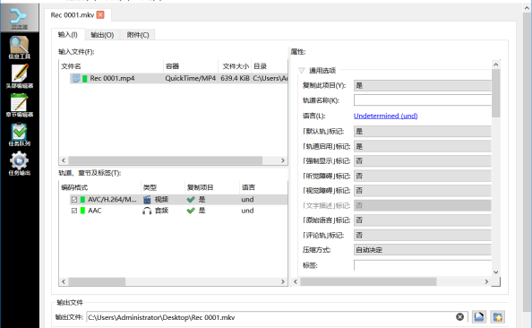Open the job output (任务输出)
The image size is (532, 328).
tap(19, 164)
